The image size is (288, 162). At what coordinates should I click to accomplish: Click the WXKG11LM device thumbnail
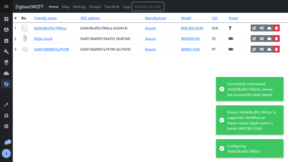[25, 49]
